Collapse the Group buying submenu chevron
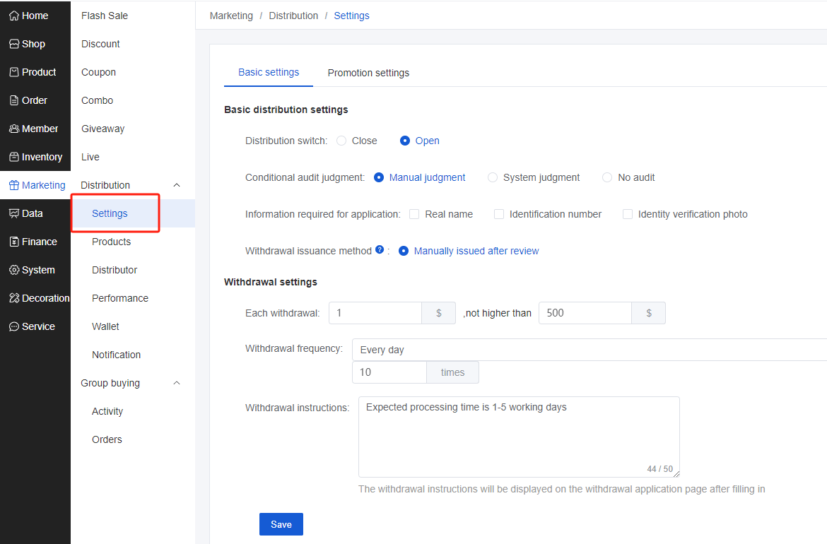 tap(177, 383)
